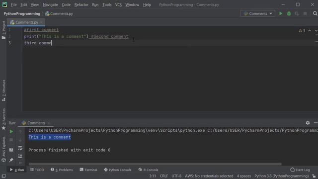Open the File menu
318x179 pixels.
[13, 4]
